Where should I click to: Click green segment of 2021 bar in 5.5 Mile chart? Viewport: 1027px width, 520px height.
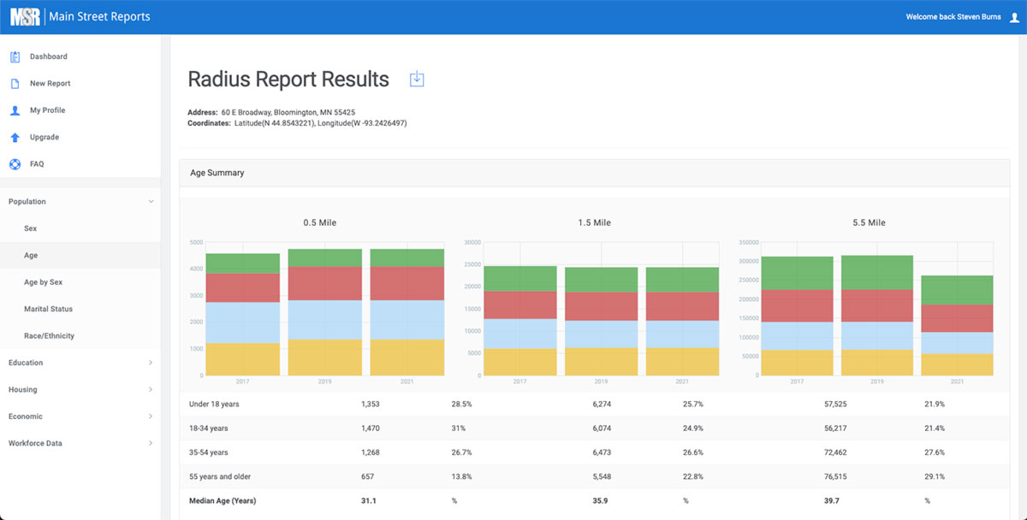(x=957, y=290)
